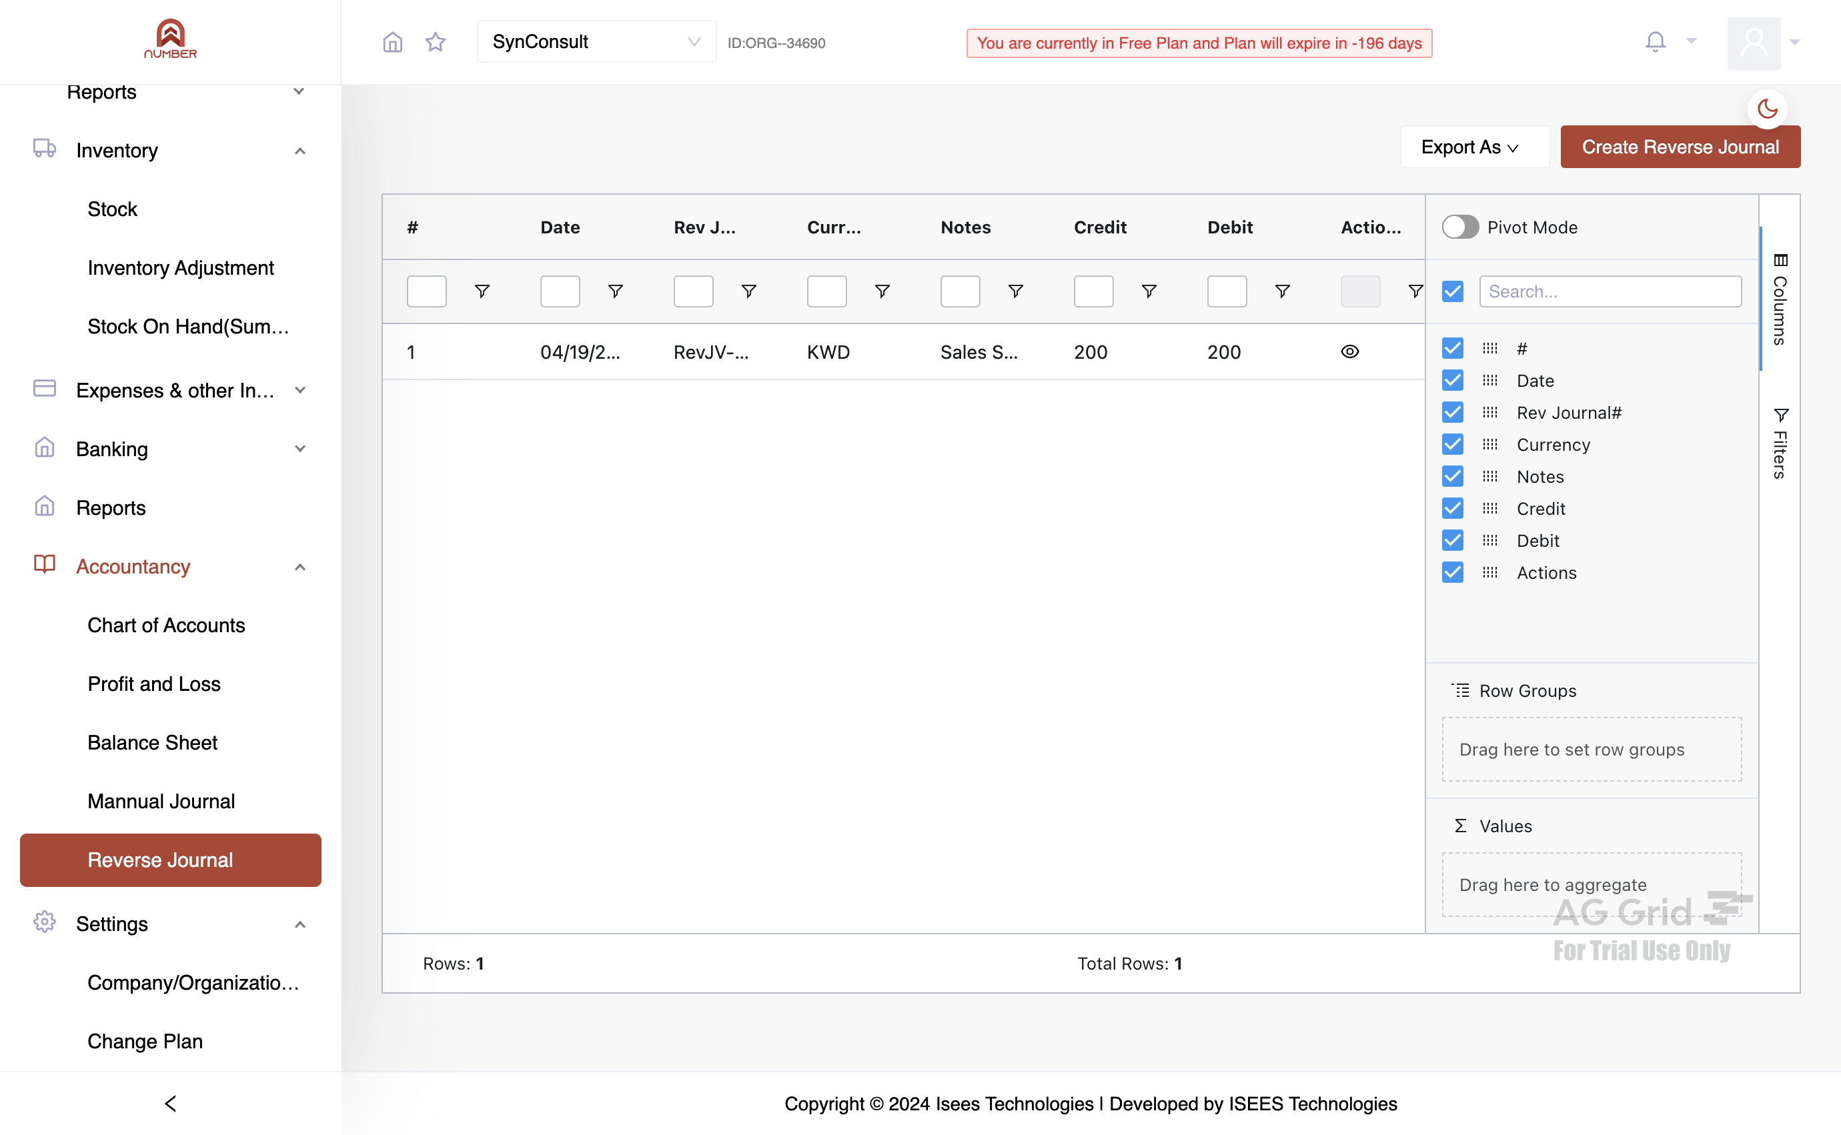The image size is (1841, 1135).
Task: Click Create Reverse Journal button
Action: 1680,147
